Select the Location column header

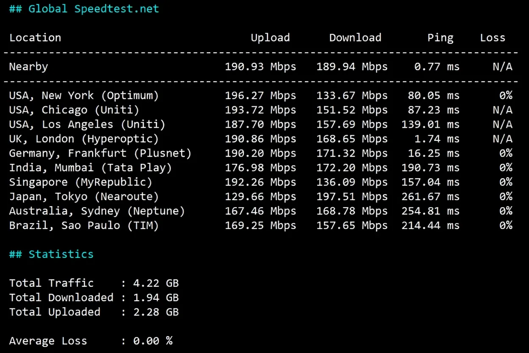[35, 37]
